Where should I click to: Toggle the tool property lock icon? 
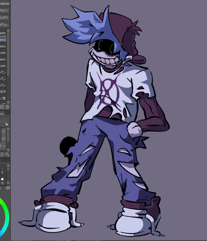coord(6,124)
